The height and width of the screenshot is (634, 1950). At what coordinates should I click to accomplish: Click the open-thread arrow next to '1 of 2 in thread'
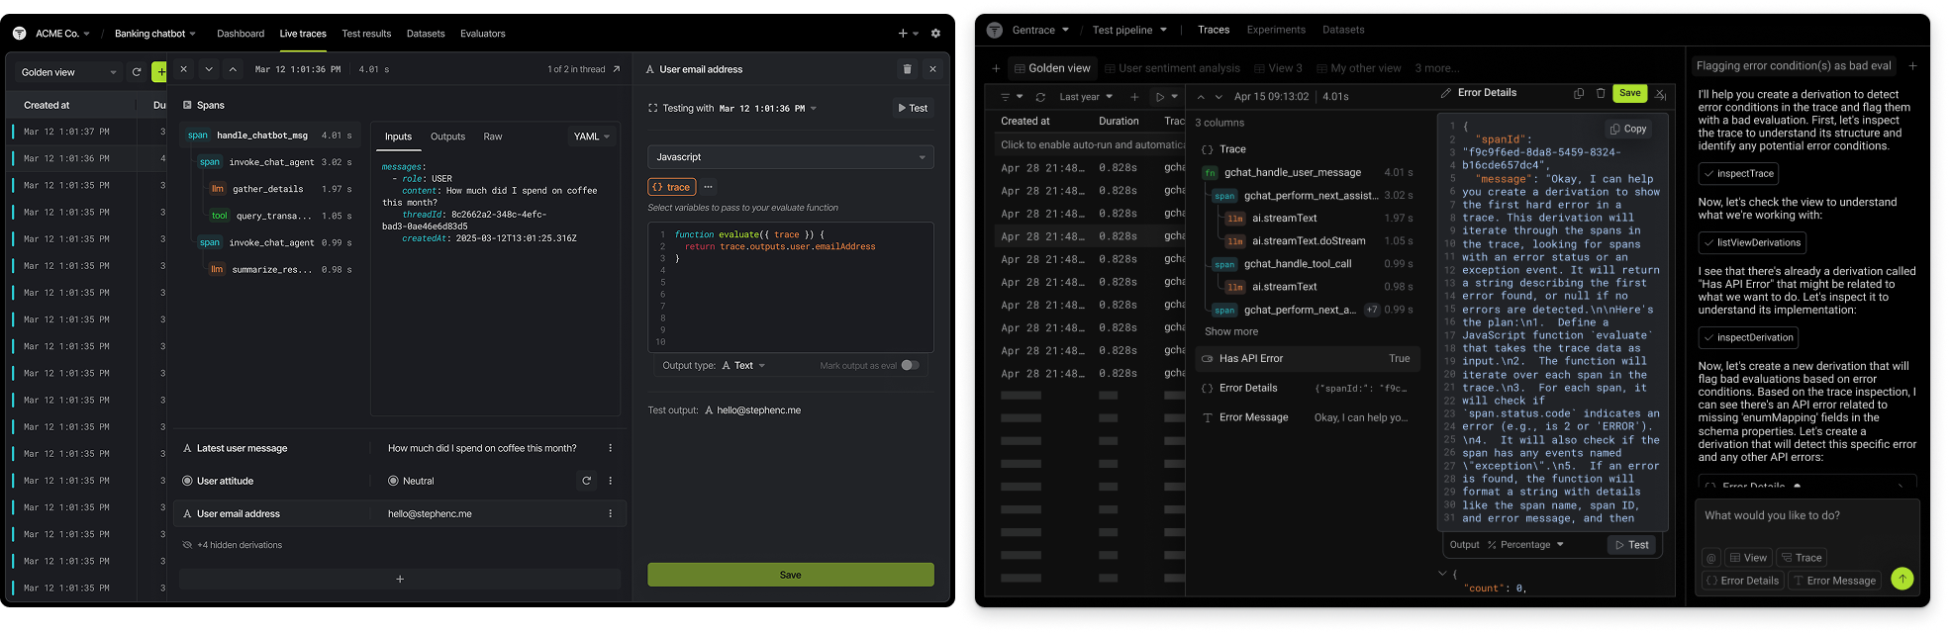pyautogui.click(x=617, y=69)
